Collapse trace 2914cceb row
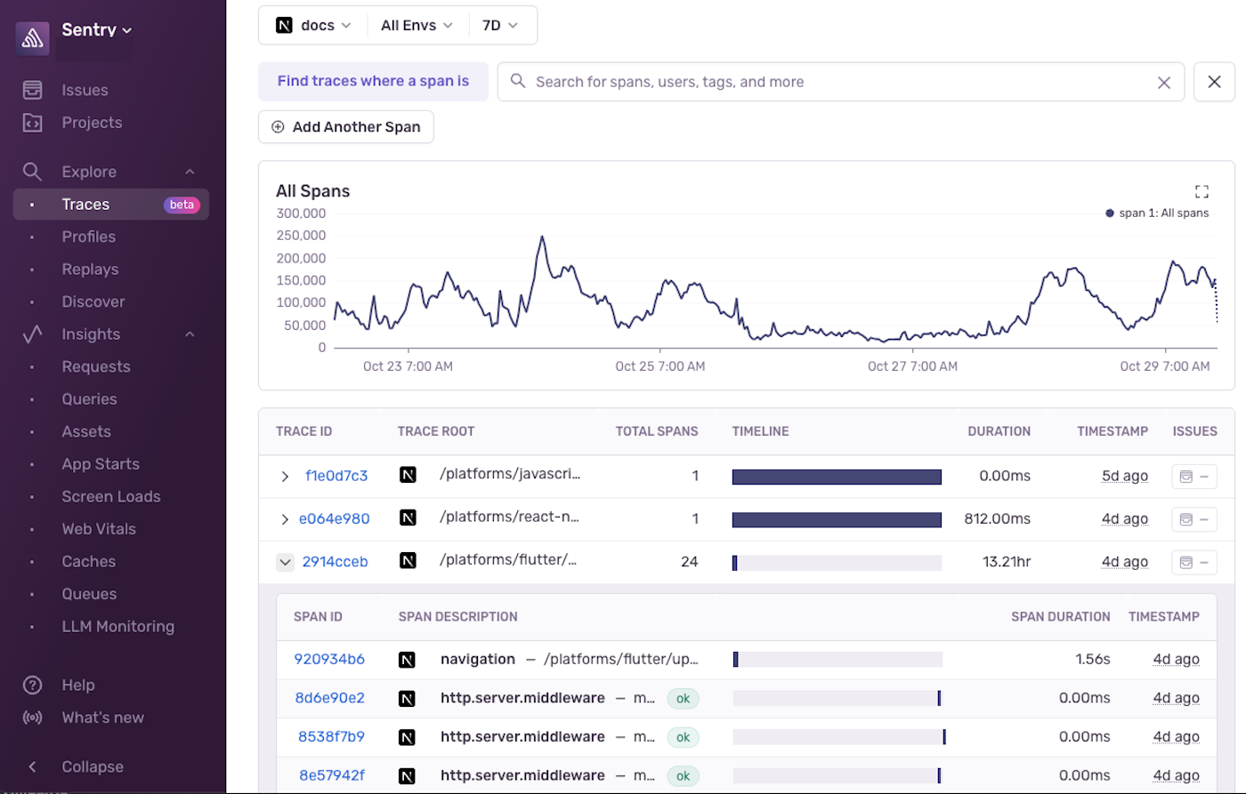Image resolution: width=1246 pixels, height=794 pixels. coord(285,562)
